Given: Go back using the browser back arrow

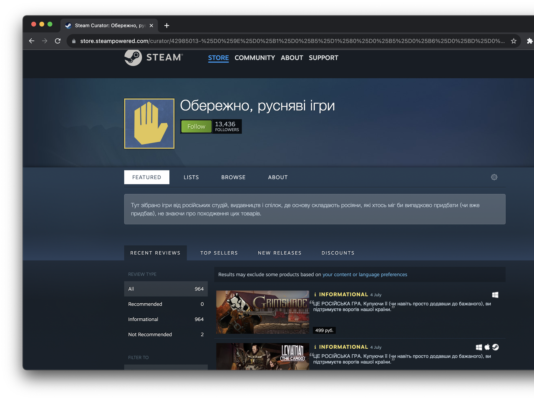Looking at the screenshot, I should pos(32,41).
